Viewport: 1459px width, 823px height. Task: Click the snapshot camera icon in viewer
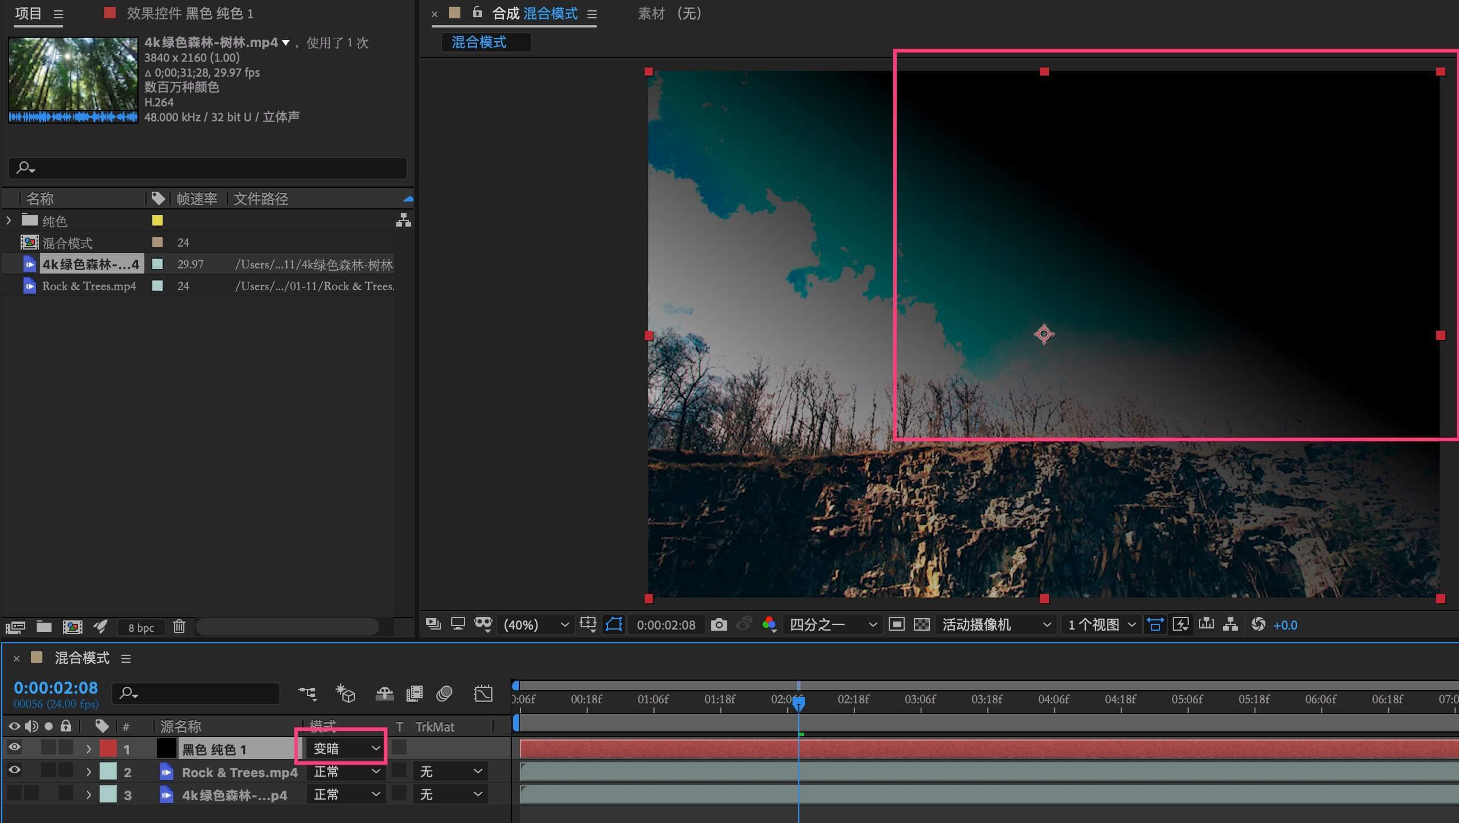click(719, 624)
